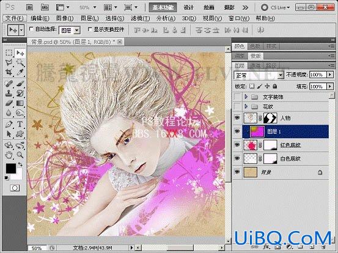Switch to the 基本功能 workspace

[163, 7]
